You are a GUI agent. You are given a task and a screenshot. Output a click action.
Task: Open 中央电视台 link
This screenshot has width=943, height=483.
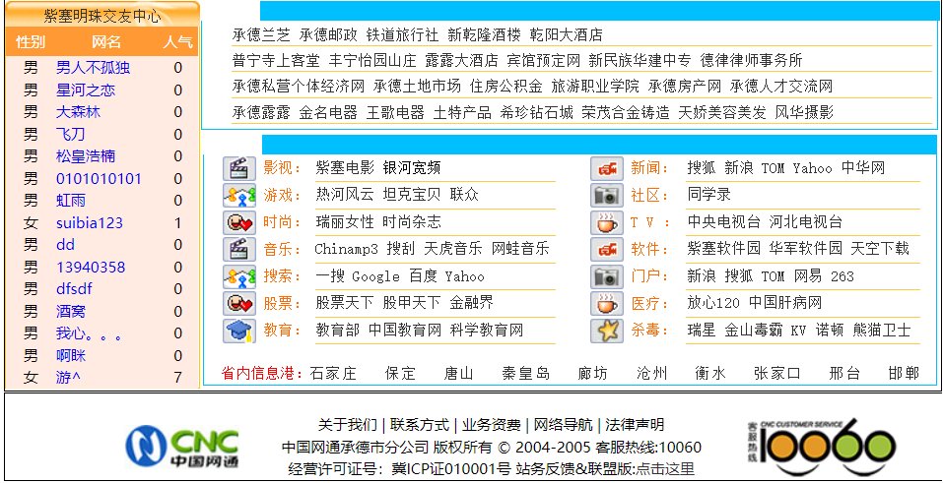tap(724, 221)
